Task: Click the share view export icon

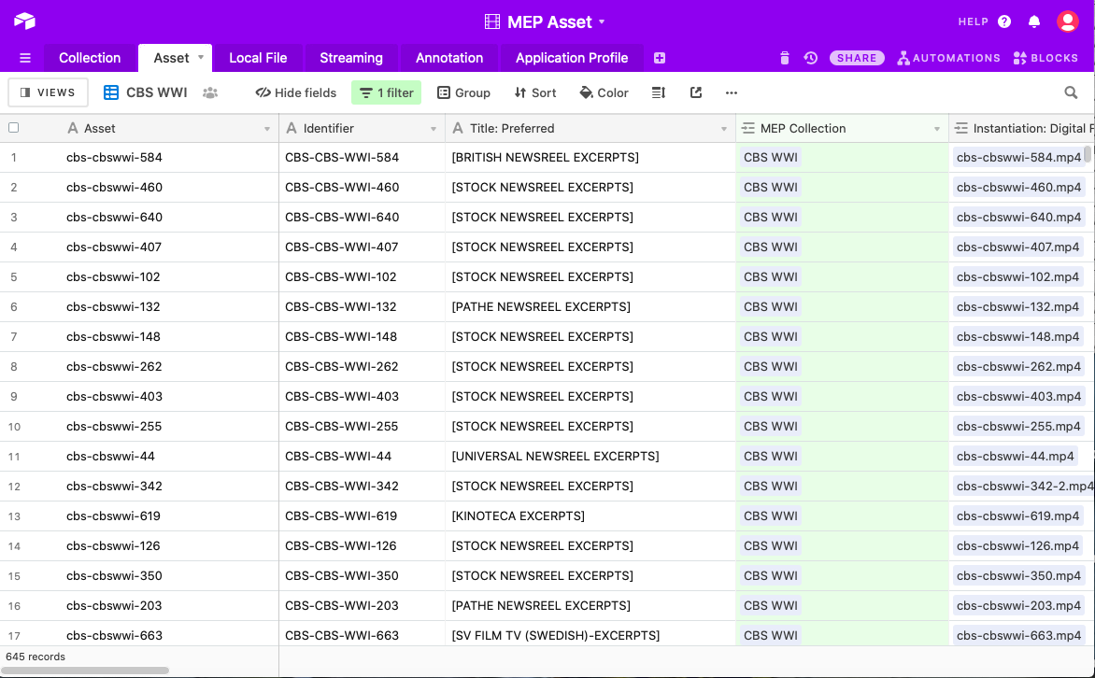Action: (x=696, y=92)
